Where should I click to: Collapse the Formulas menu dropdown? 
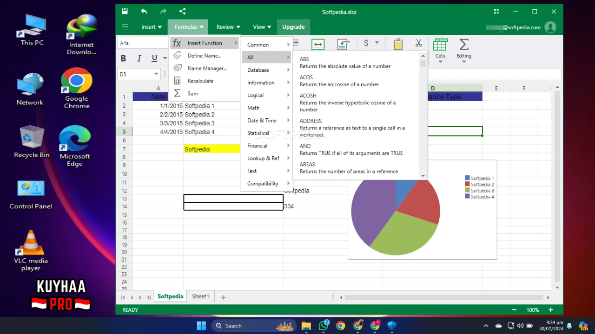pyautogui.click(x=189, y=27)
